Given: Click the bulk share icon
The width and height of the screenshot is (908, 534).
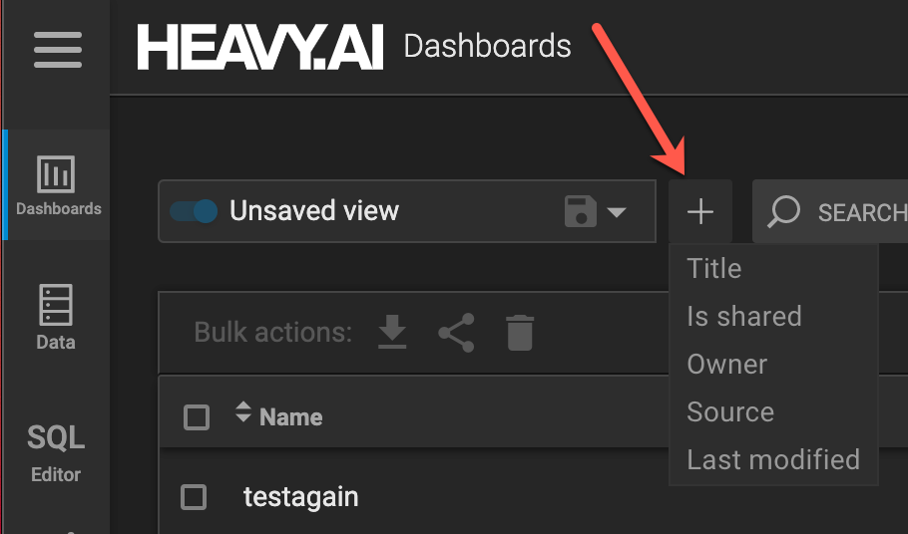Looking at the screenshot, I should [x=456, y=333].
